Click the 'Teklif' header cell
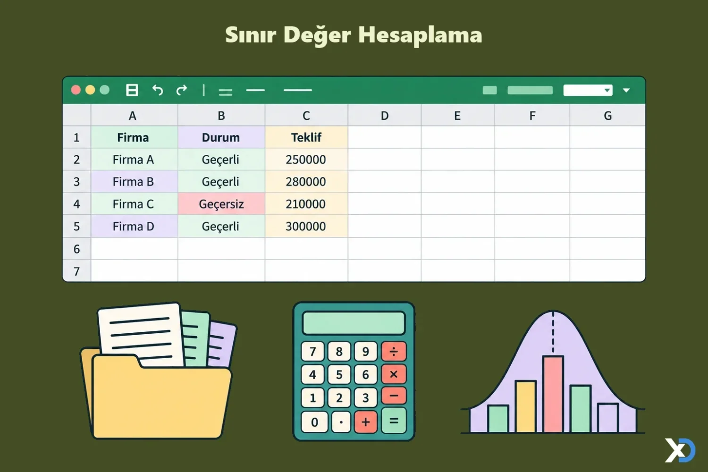 click(x=306, y=137)
